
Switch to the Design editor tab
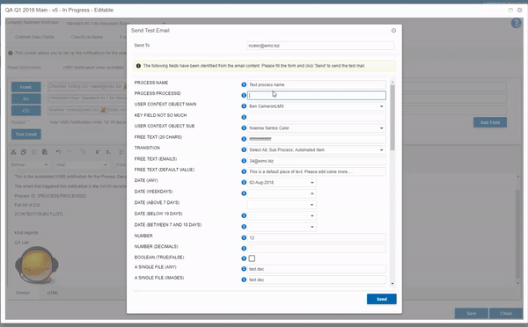coord(23,293)
